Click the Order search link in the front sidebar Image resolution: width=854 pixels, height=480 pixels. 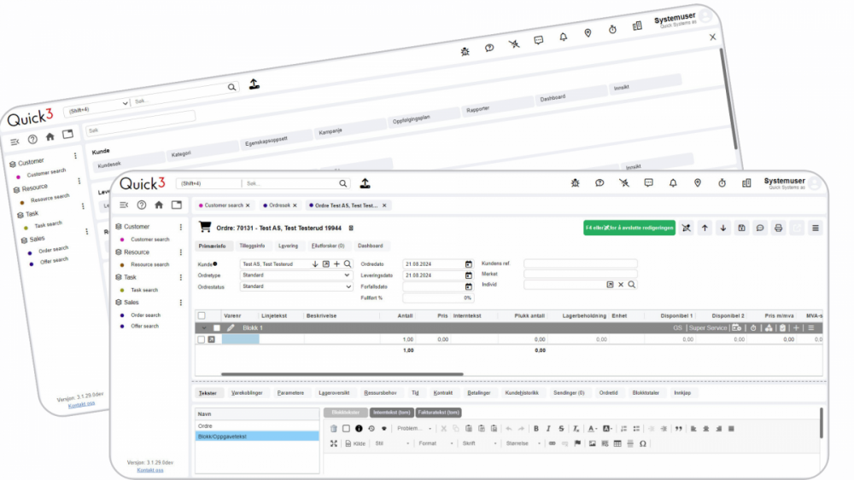(x=144, y=315)
